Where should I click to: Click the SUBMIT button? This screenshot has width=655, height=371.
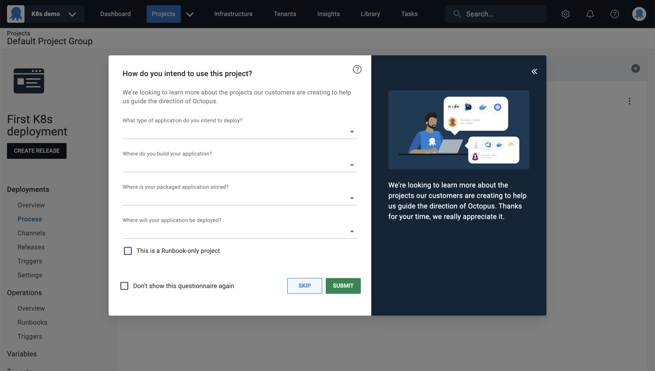(x=343, y=286)
